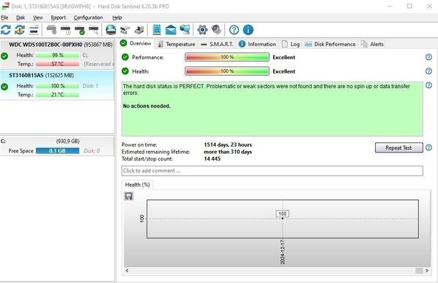Switch to the Alerts tab

[372, 44]
